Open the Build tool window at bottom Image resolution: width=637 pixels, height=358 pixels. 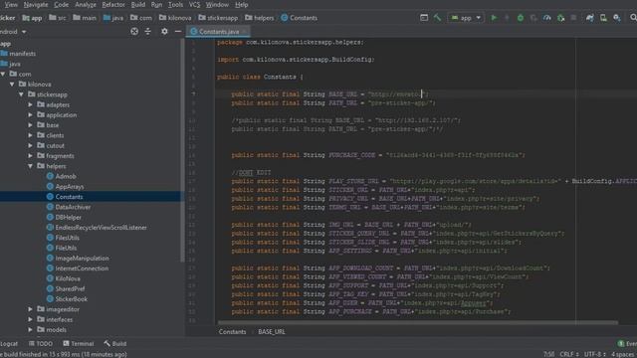pyautogui.click(x=115, y=343)
